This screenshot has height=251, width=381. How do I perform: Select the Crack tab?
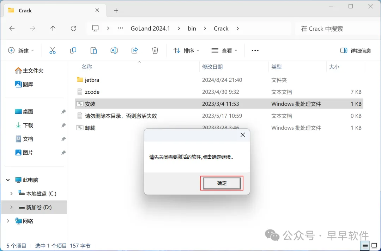tap(55, 11)
